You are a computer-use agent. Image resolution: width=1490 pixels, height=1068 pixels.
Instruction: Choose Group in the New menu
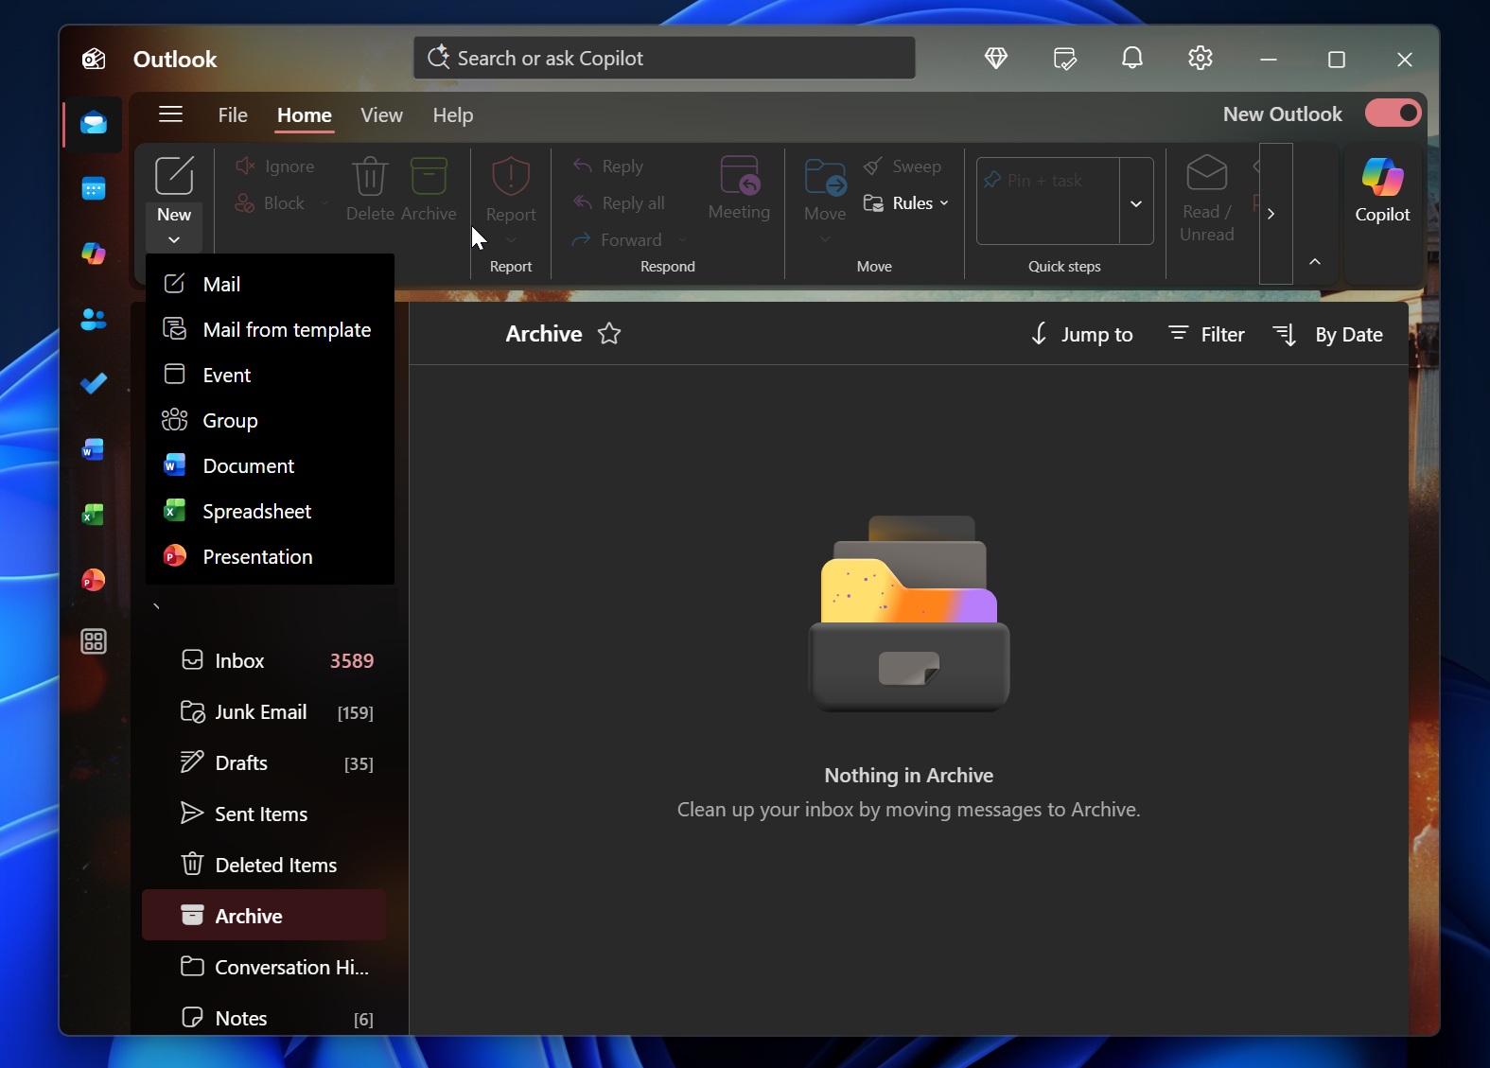pos(270,420)
